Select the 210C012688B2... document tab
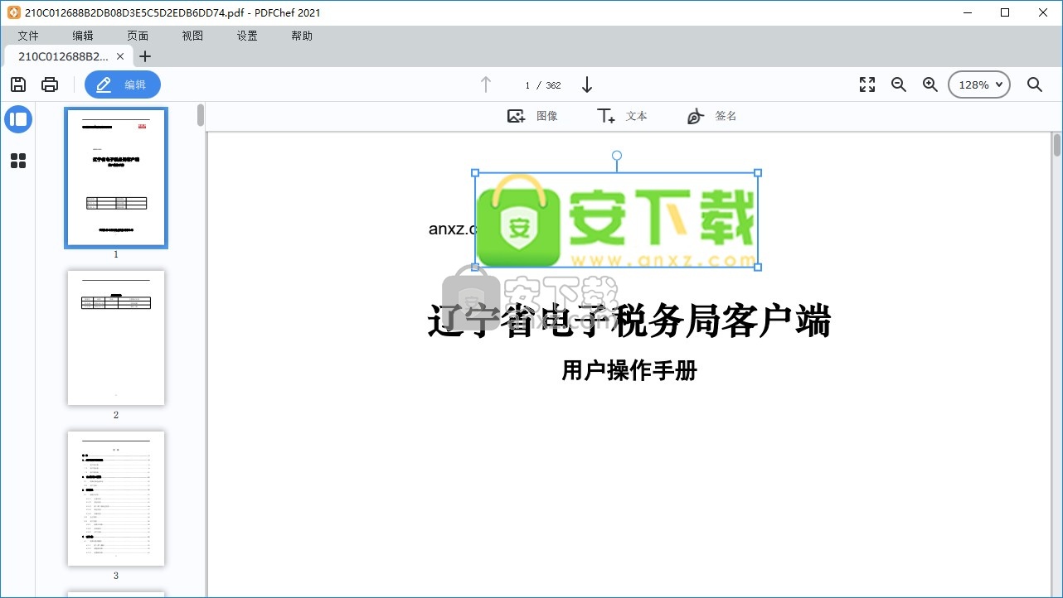Image resolution: width=1063 pixels, height=598 pixels. click(63, 56)
